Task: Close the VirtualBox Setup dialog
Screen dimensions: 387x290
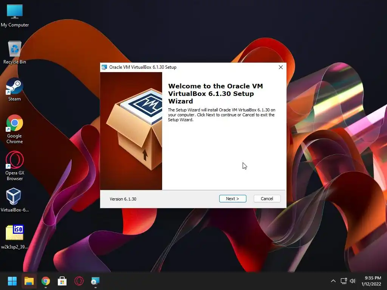Action: [x=281, y=67]
